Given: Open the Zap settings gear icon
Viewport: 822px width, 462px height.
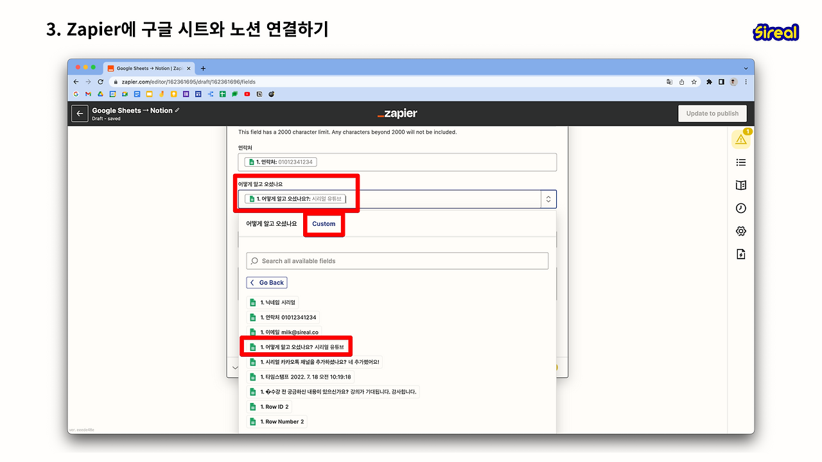Looking at the screenshot, I should pyautogui.click(x=741, y=231).
